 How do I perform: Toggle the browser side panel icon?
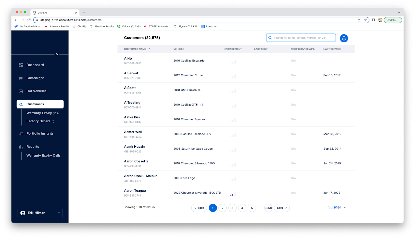click(x=374, y=20)
